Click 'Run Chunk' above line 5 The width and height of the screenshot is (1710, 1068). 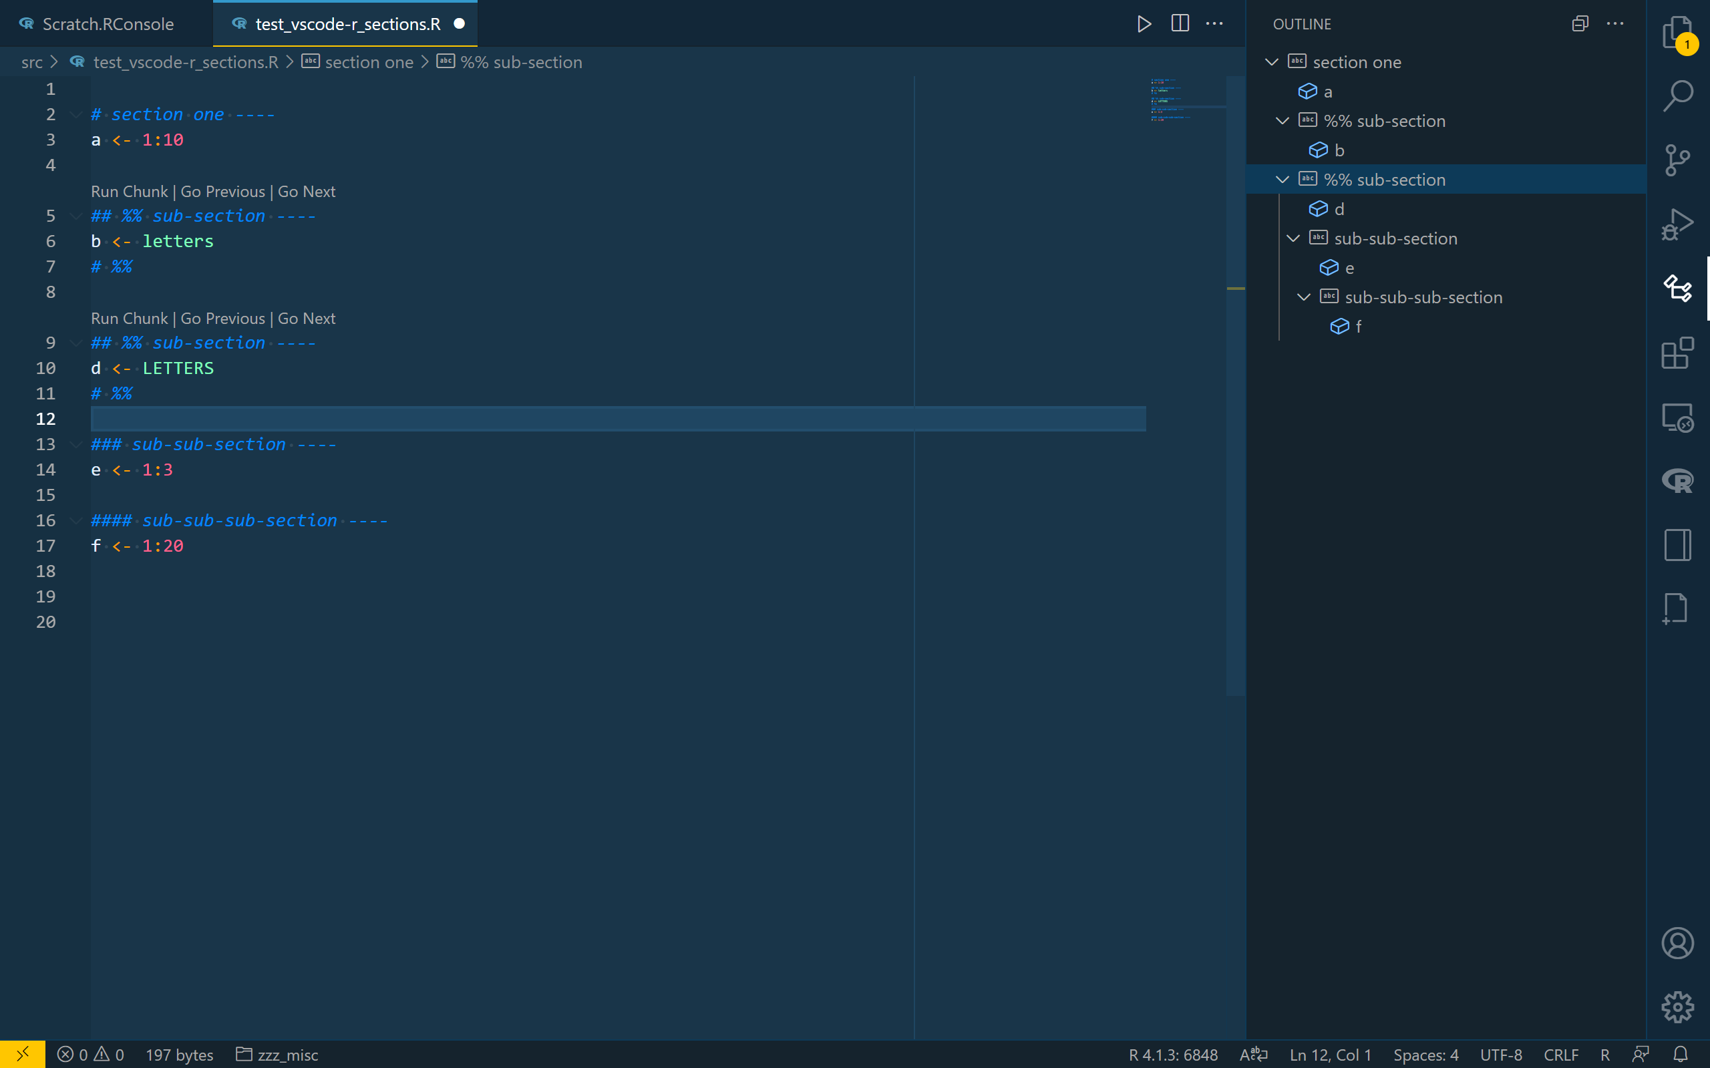point(130,192)
